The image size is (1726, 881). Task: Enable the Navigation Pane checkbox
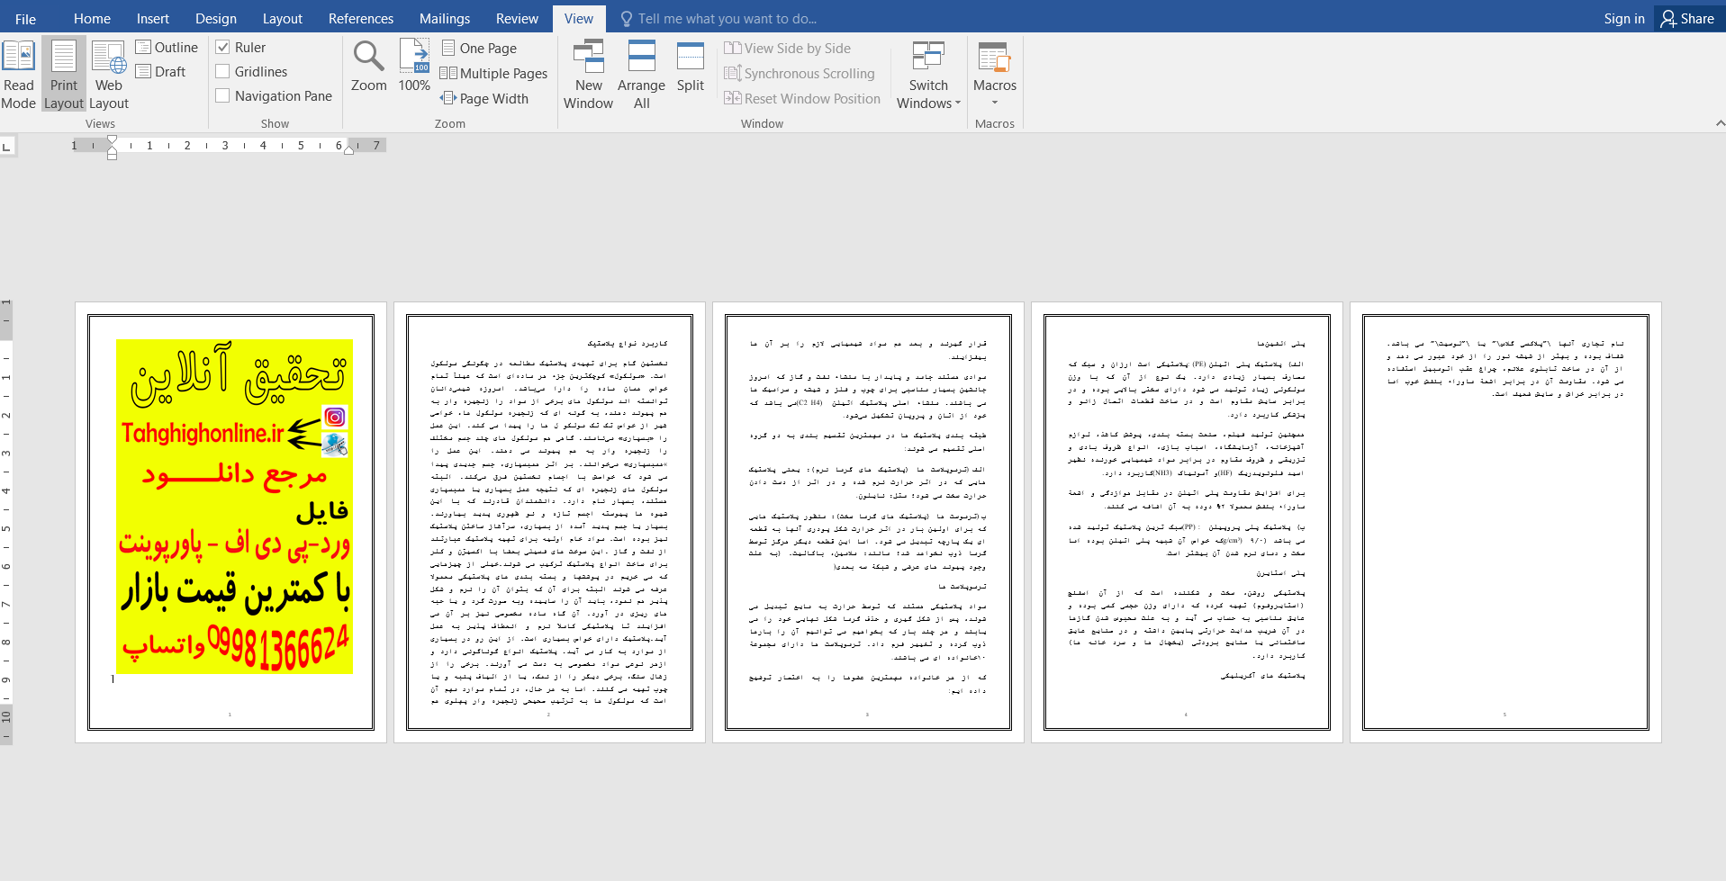(x=223, y=96)
